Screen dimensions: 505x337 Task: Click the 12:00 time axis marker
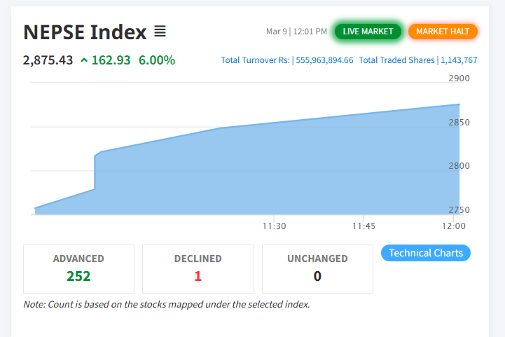pos(454,226)
